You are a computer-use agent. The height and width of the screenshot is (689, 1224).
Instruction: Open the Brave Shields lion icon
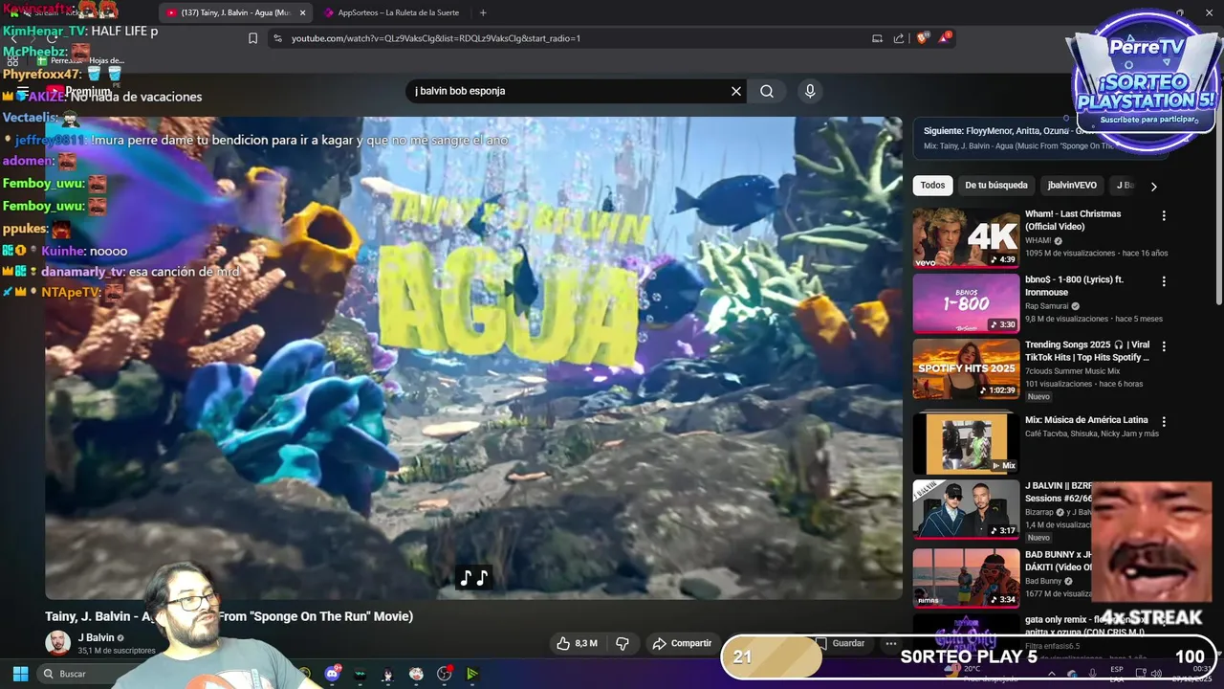click(923, 38)
